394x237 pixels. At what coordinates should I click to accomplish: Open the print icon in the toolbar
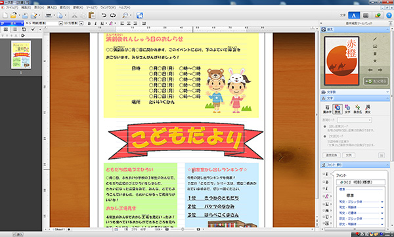pyautogui.click(x=48, y=15)
